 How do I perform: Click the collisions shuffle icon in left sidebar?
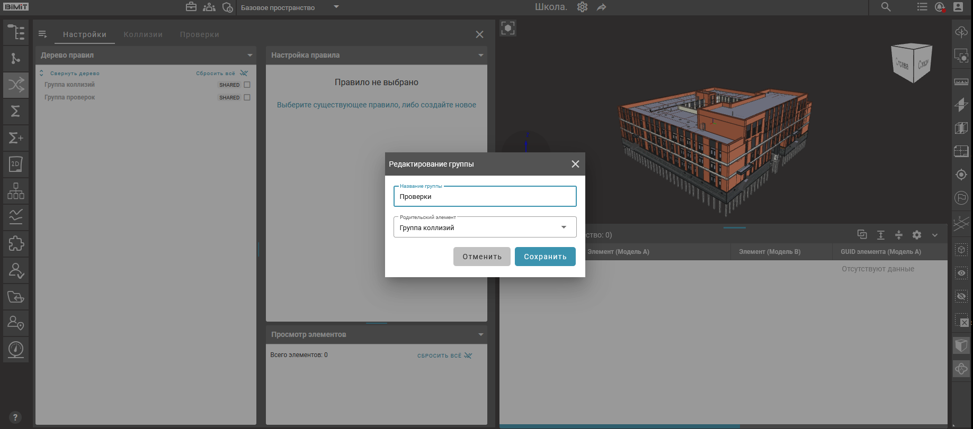pos(16,85)
